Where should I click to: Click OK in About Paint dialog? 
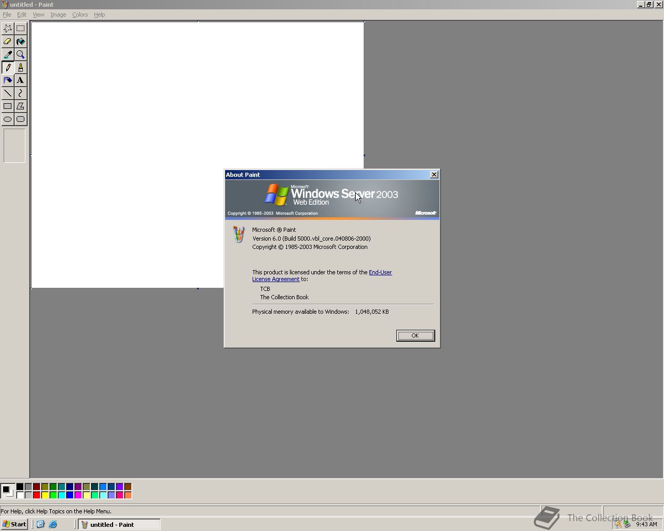[416, 336]
